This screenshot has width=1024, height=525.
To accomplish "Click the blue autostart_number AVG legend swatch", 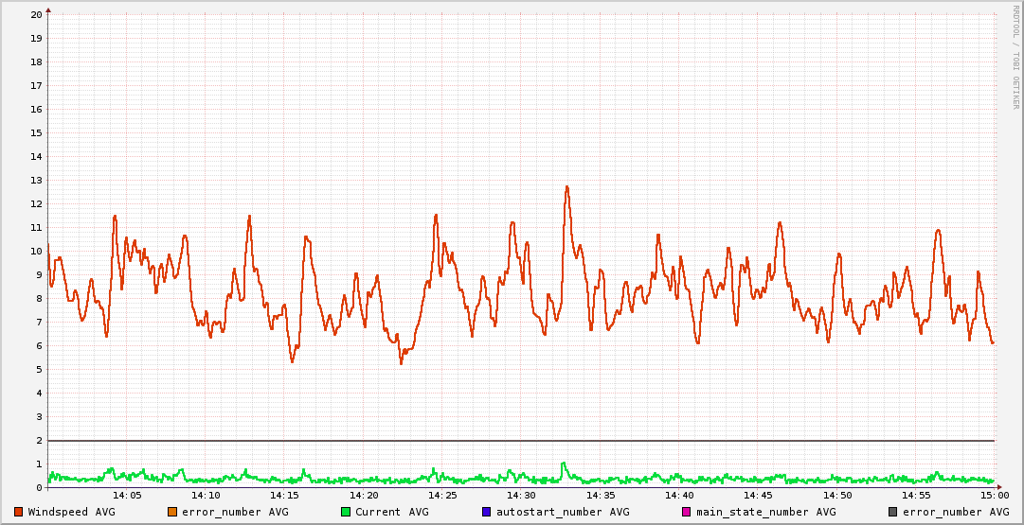I will (x=487, y=512).
